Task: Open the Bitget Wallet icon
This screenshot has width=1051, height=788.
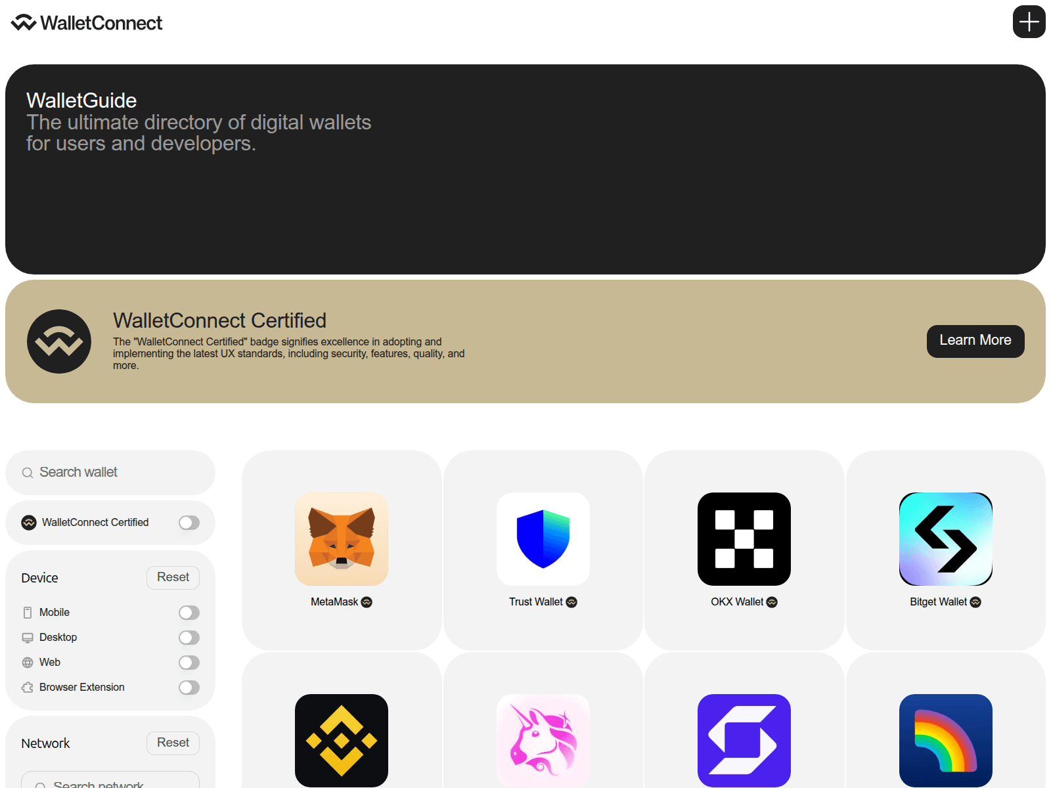Action: click(946, 539)
